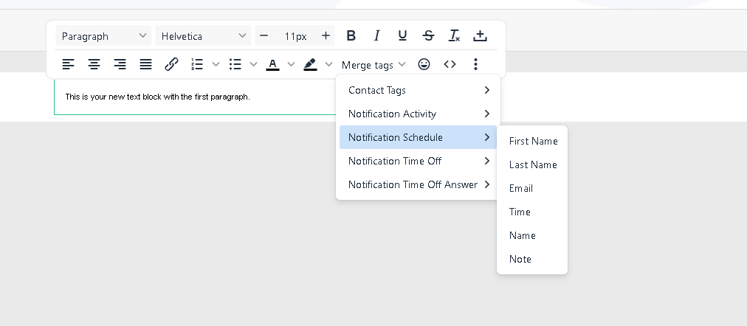Apply strikethrough to text

428,35
